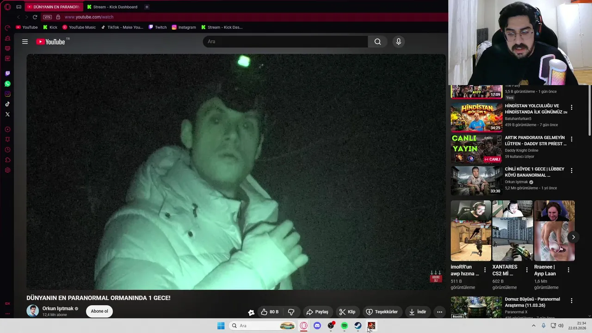Open TikTok in the Opera GX sidebar
Screen dimensions: 592x333
point(7,104)
